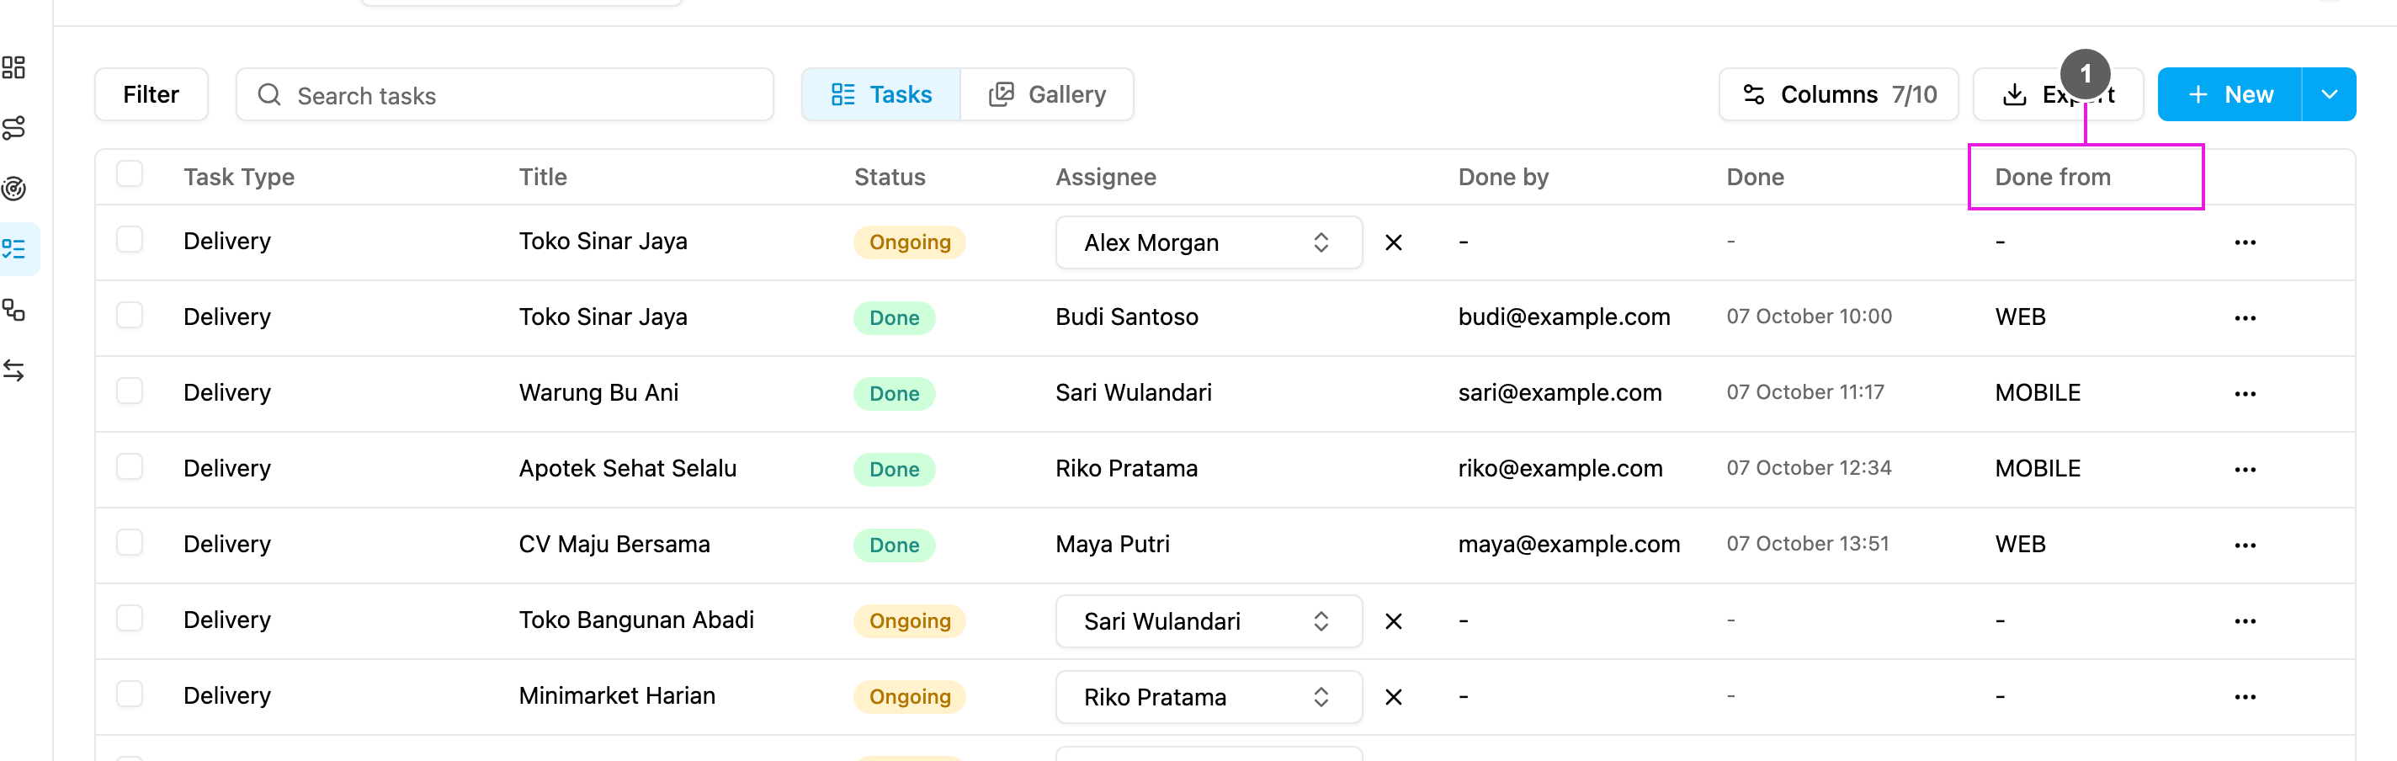Check the Toko Bangunan Abadi row checkbox
Image resolution: width=2397 pixels, height=761 pixels.
pyautogui.click(x=130, y=618)
